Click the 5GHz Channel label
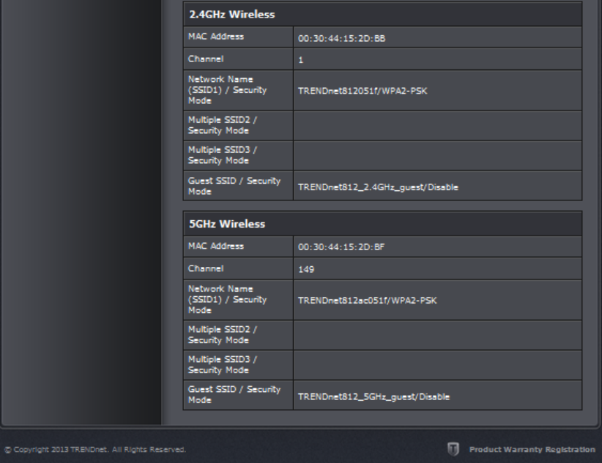 206,268
